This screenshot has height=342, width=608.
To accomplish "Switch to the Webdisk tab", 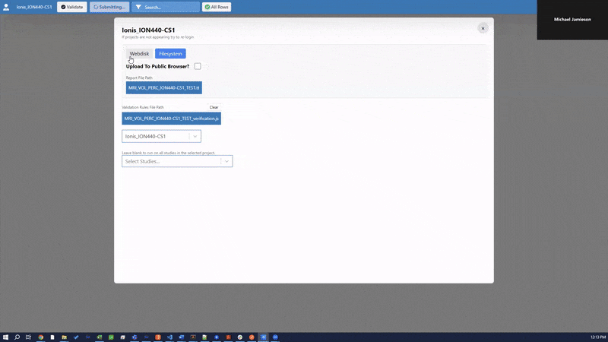I will point(139,53).
